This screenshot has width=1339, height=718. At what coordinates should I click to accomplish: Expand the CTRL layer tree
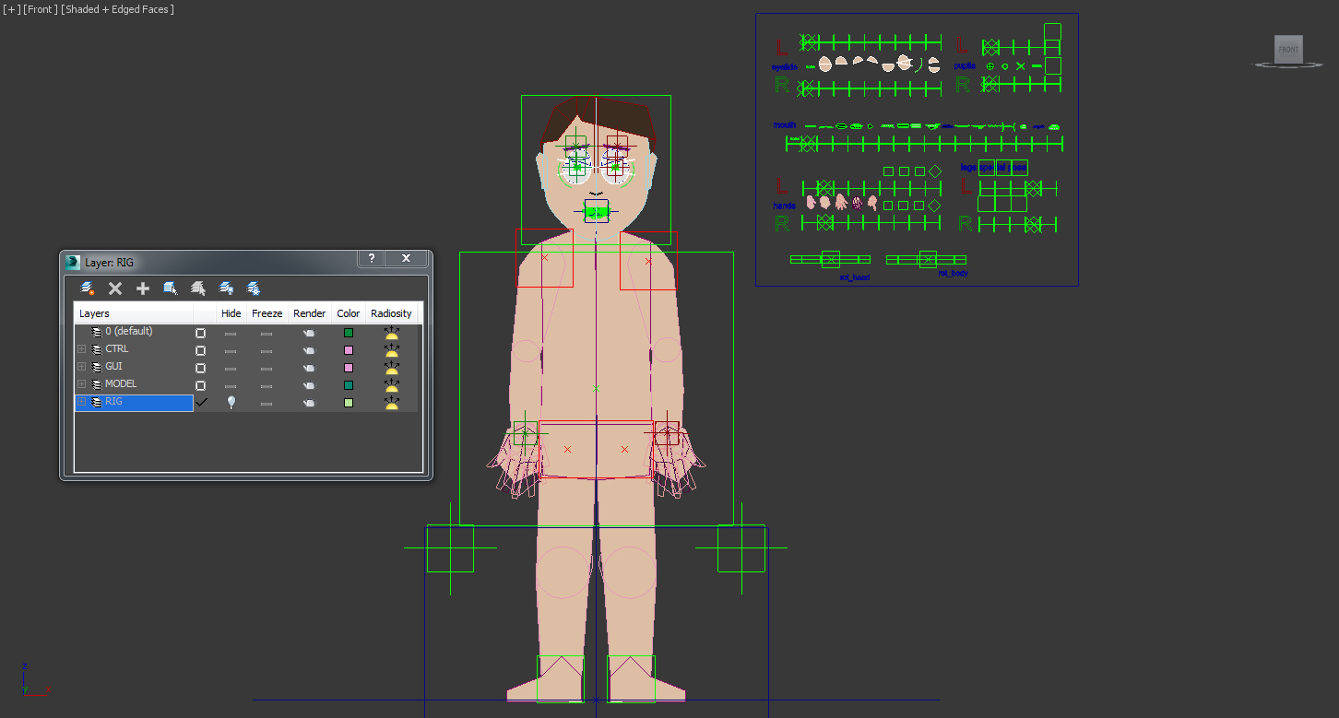pos(81,348)
